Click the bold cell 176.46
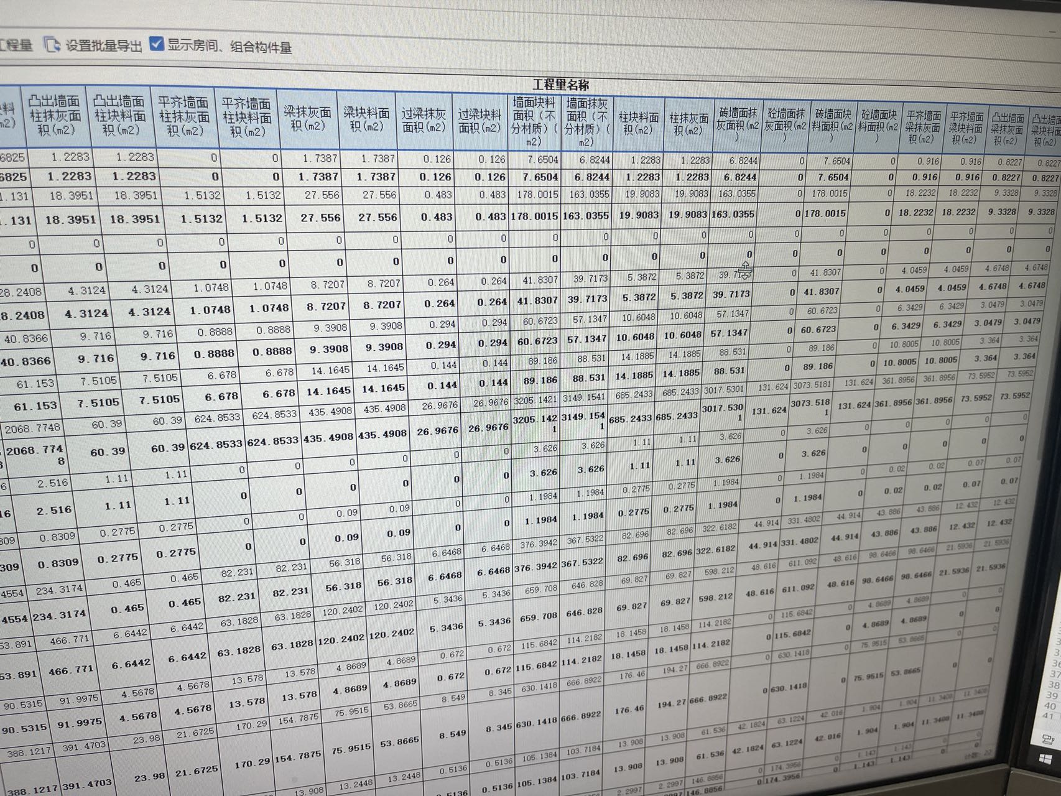1061x796 pixels. coord(629,709)
